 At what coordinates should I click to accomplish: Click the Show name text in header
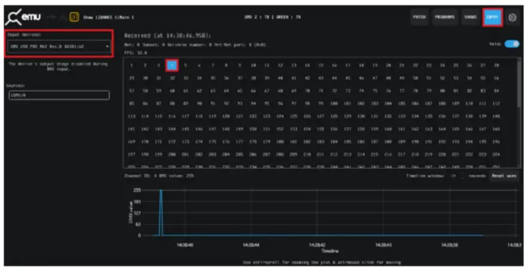[109, 17]
